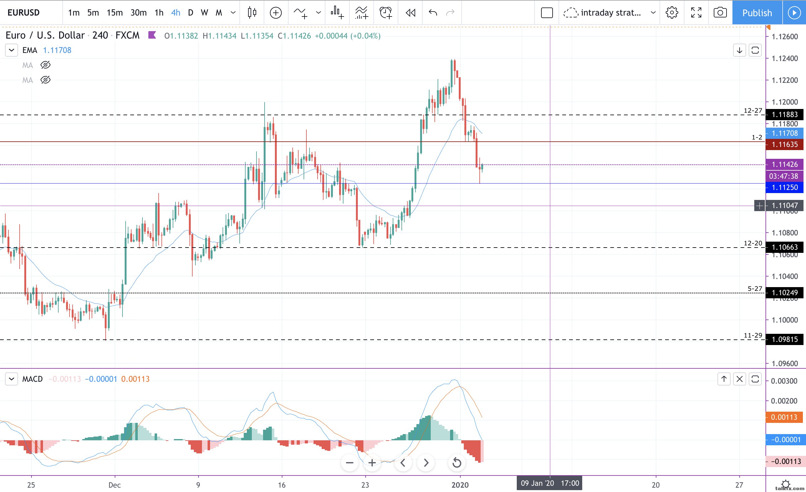806x492 pixels.
Task: Select the 1.11883 price label on the axis
Action: click(784, 114)
